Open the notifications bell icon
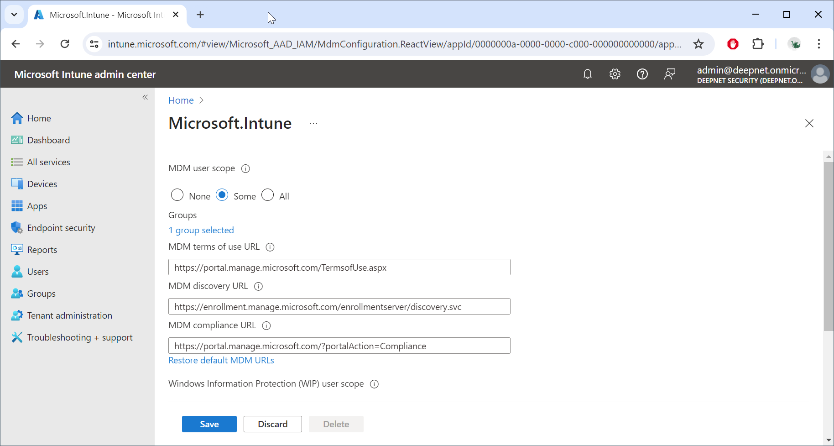The height and width of the screenshot is (446, 834). (x=588, y=74)
